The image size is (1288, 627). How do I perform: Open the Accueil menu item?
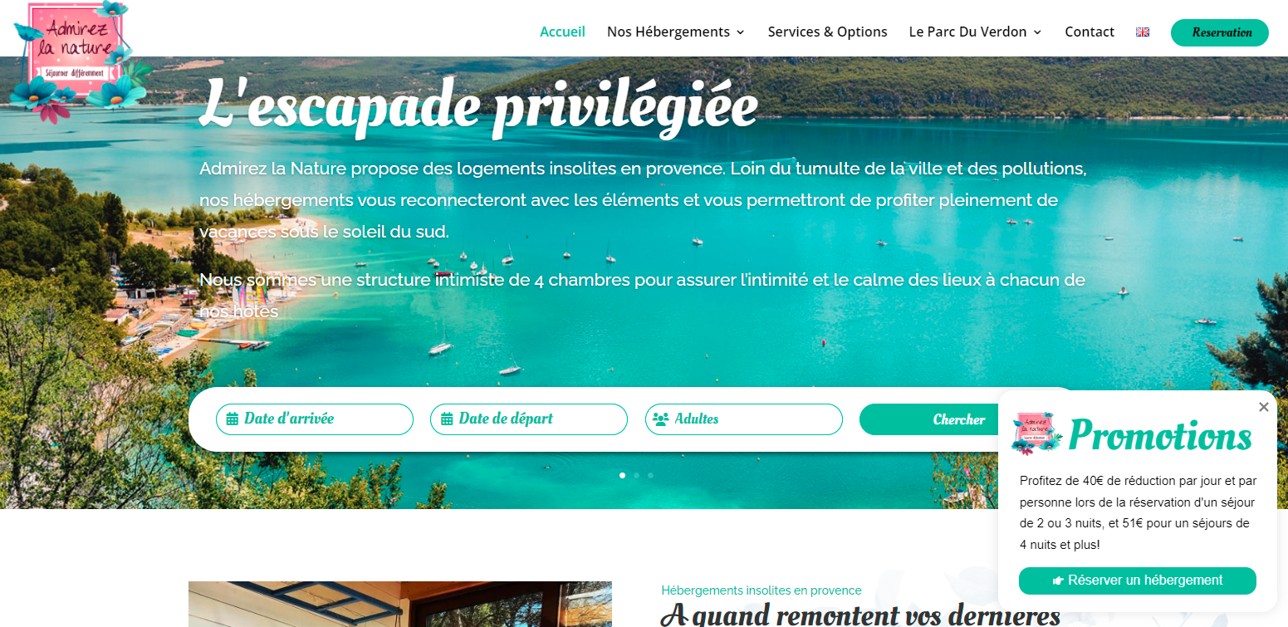pos(563,32)
